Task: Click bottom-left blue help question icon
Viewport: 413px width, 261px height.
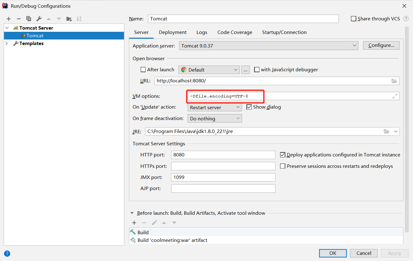Action: click(x=7, y=254)
